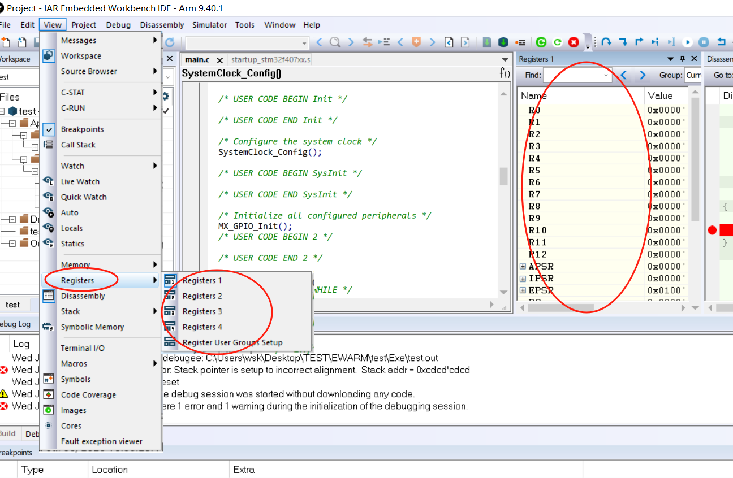Click the red Stop Debugging icon
The image size is (733, 478).
tap(574, 42)
